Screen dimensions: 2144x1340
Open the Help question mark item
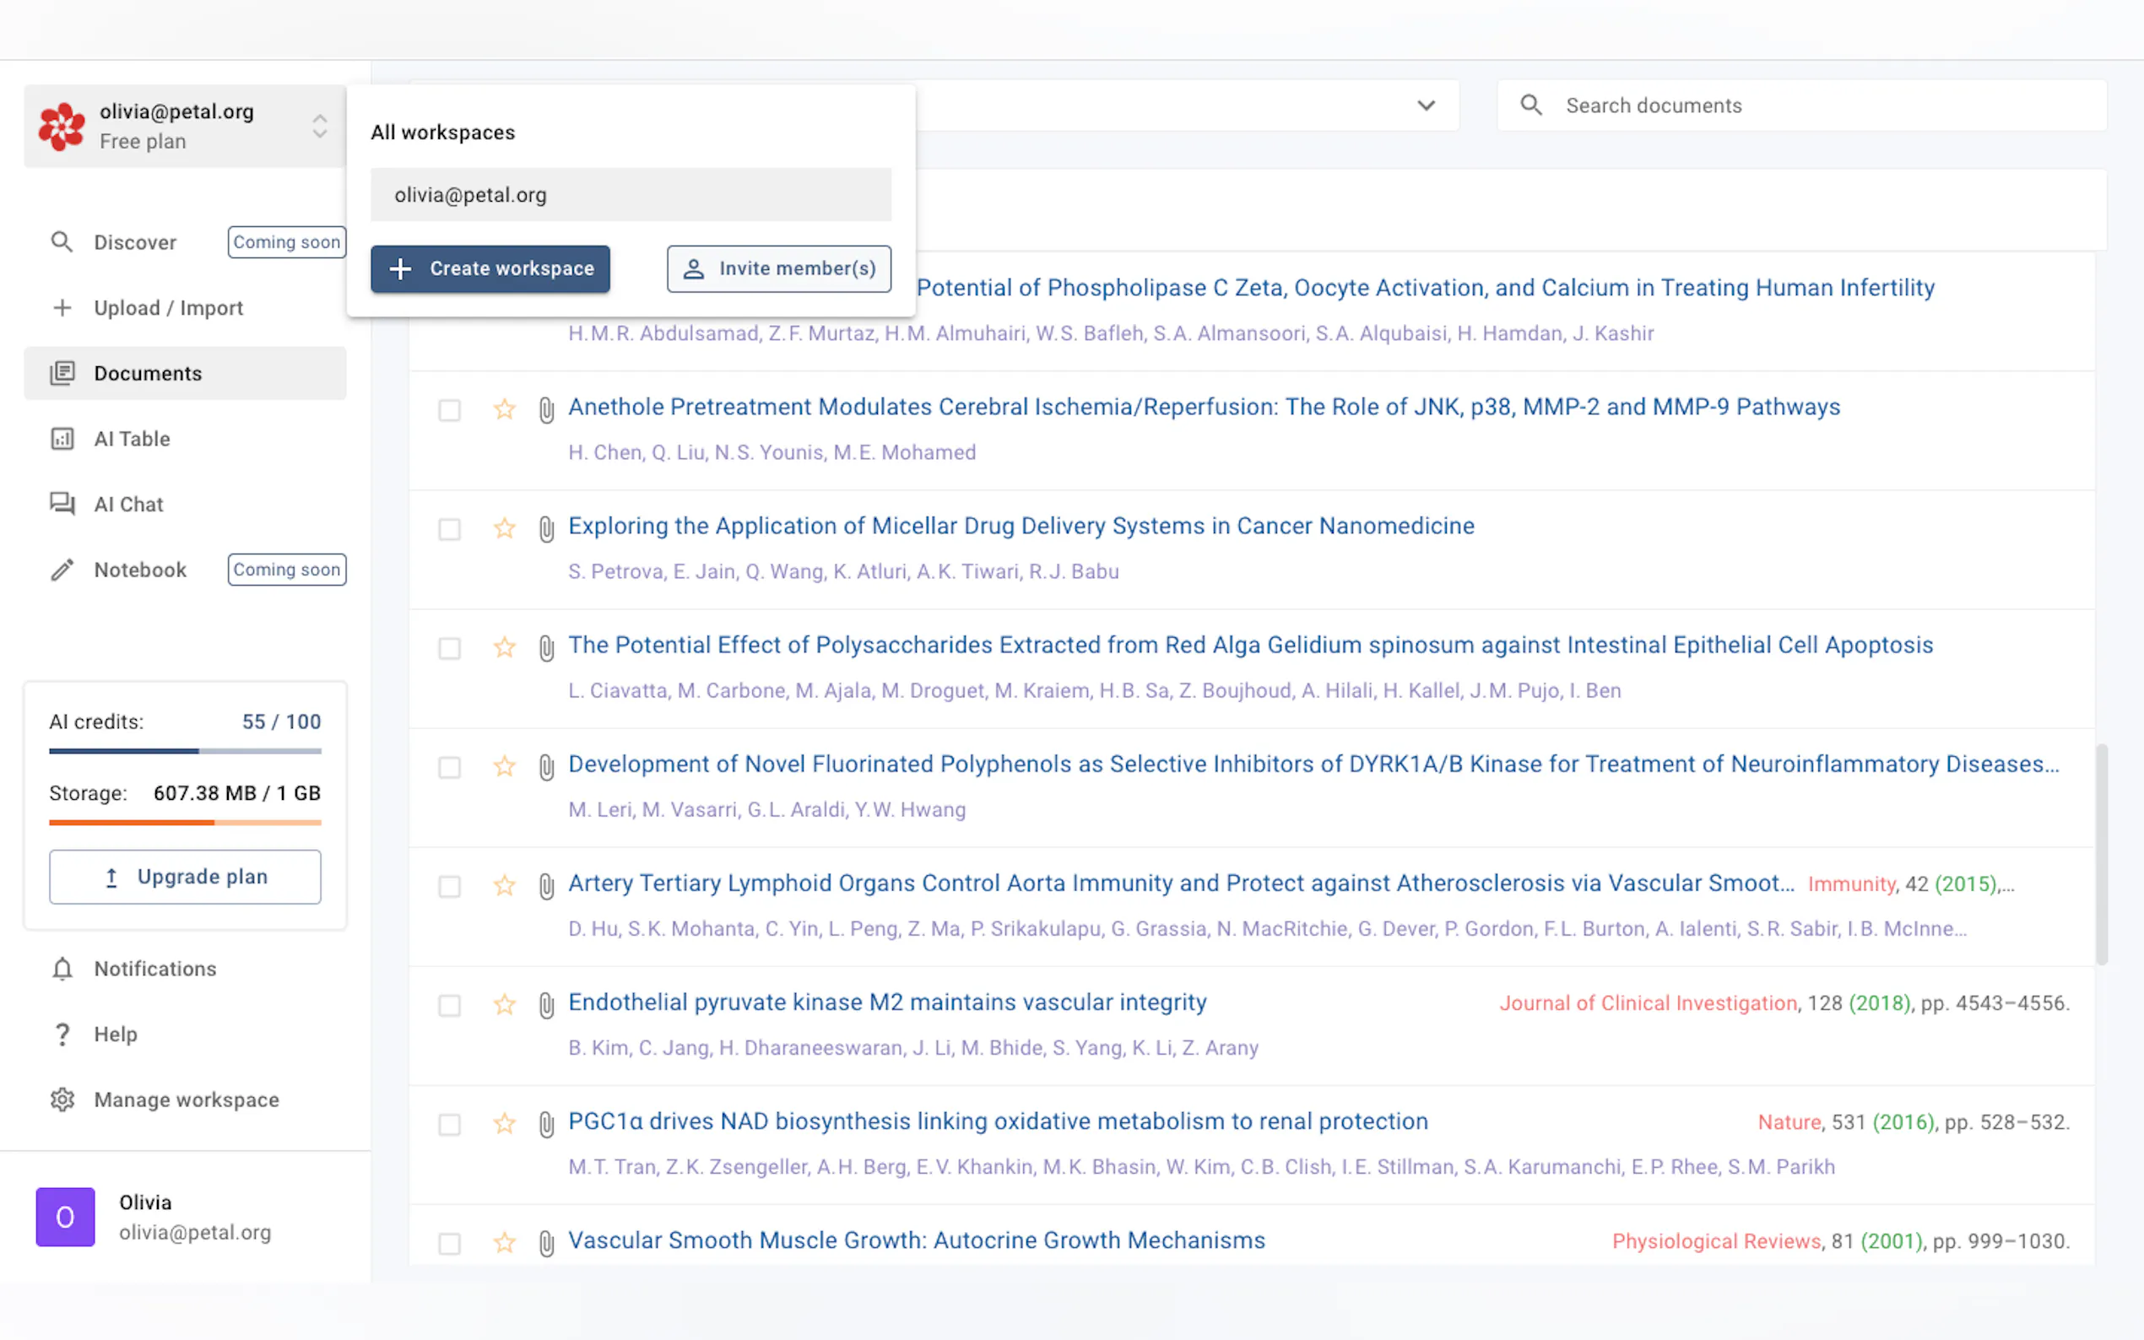point(62,1035)
